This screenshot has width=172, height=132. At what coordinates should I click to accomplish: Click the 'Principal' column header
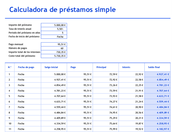pos(106,67)
